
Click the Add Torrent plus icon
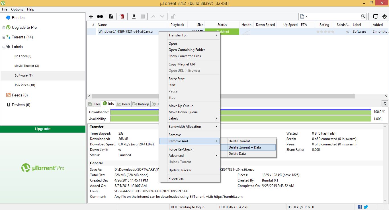coord(91,17)
